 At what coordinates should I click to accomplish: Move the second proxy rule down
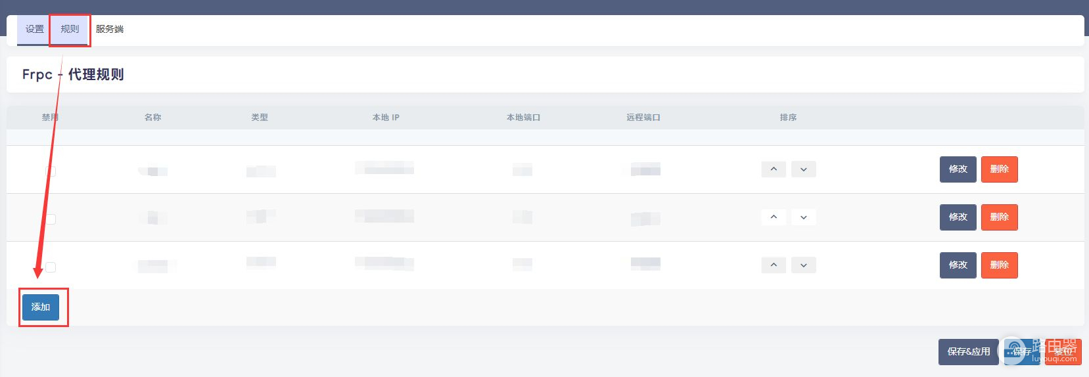(804, 217)
